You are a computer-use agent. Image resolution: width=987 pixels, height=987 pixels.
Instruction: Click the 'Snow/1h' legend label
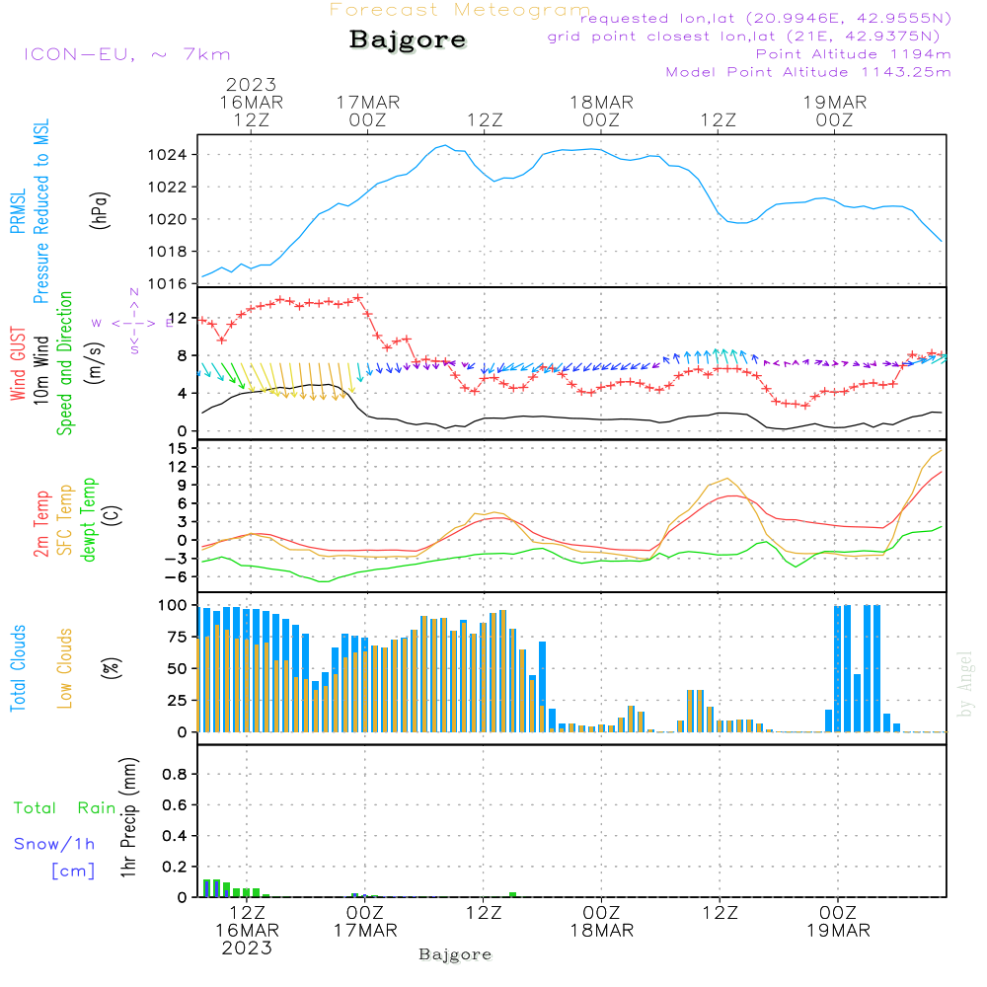[x=54, y=844]
